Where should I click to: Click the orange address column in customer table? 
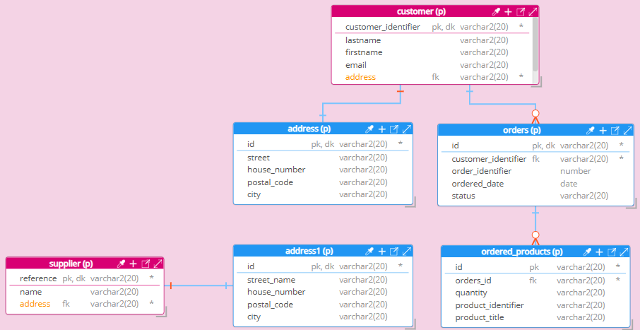coord(360,77)
